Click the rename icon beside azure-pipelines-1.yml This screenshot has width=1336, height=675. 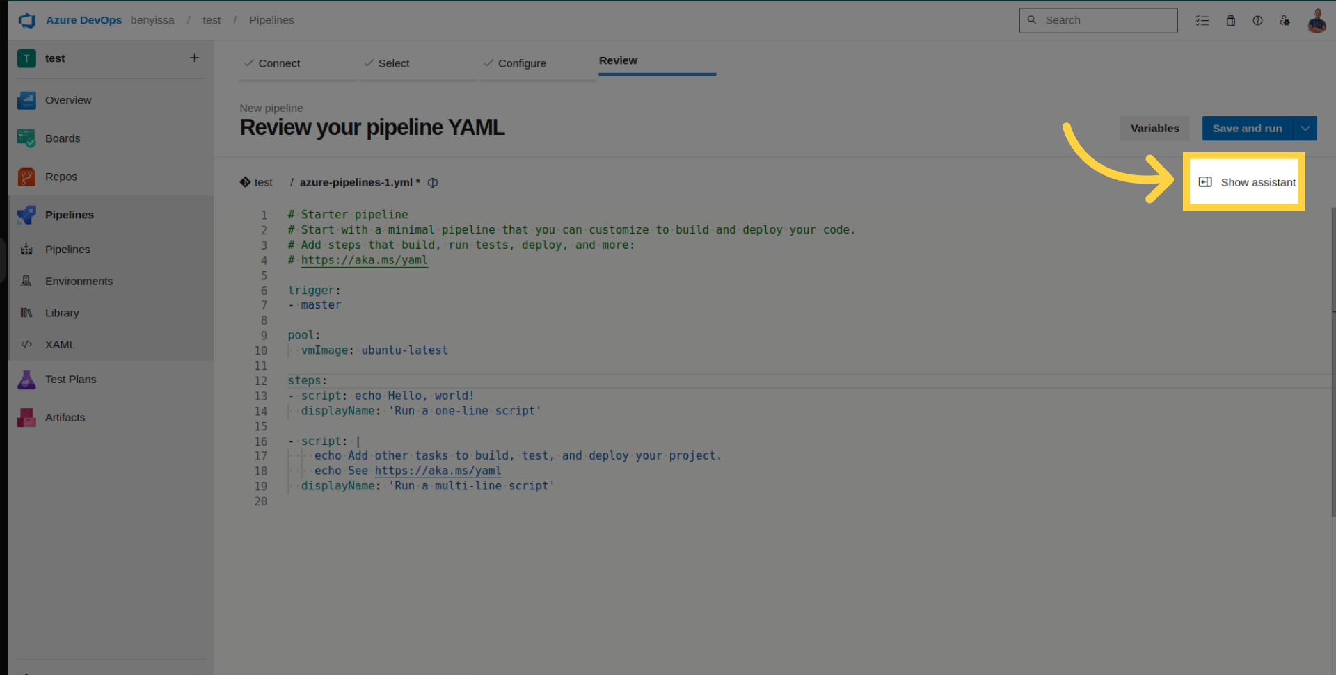click(433, 183)
